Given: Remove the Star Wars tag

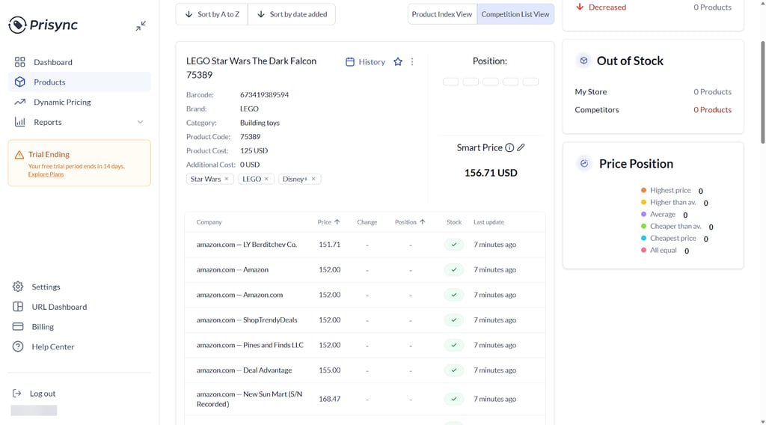Looking at the screenshot, I should point(227,179).
